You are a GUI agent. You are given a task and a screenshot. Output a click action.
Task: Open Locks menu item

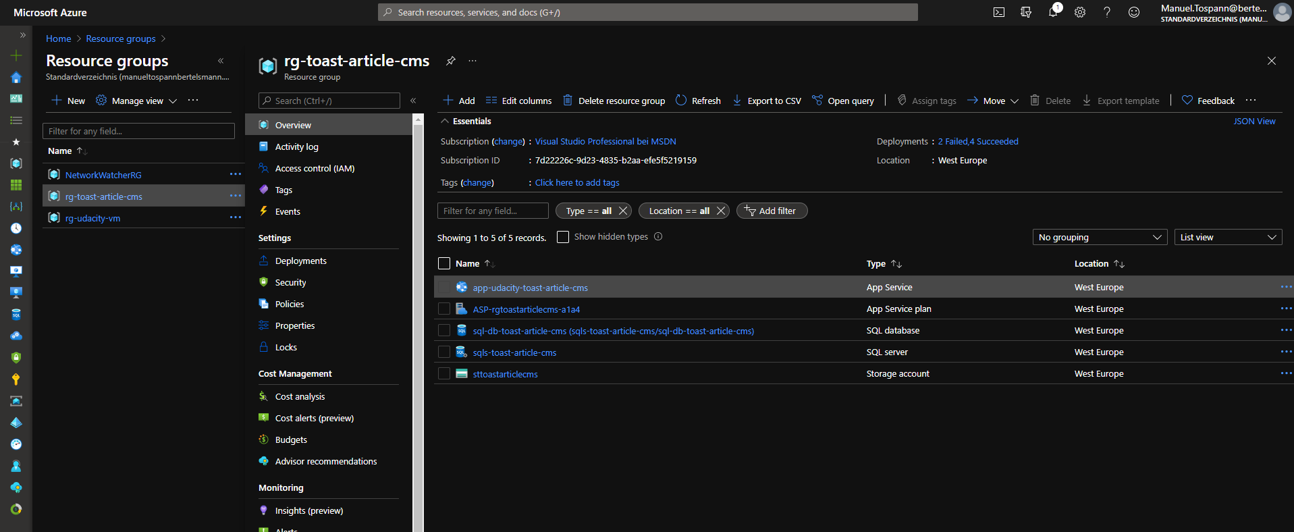tap(329, 347)
